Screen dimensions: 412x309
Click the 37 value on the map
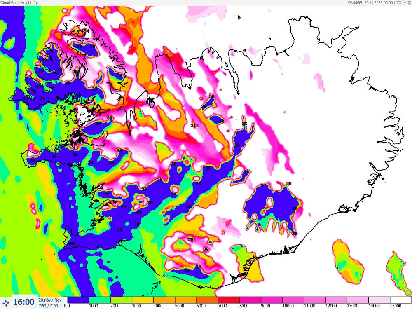click(x=264, y=185)
